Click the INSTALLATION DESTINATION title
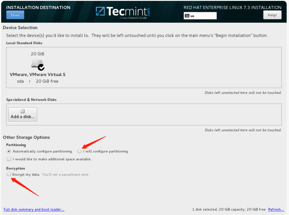The image size is (289, 215). (38, 7)
